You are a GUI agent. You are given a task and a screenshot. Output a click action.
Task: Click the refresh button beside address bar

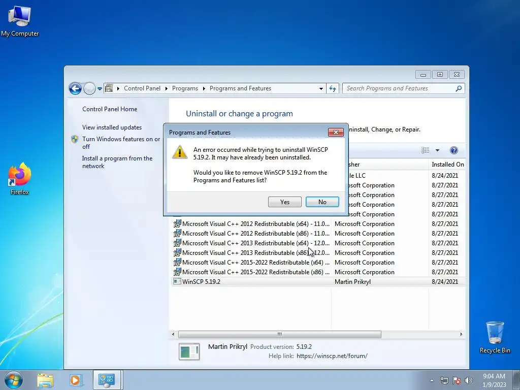(332, 88)
